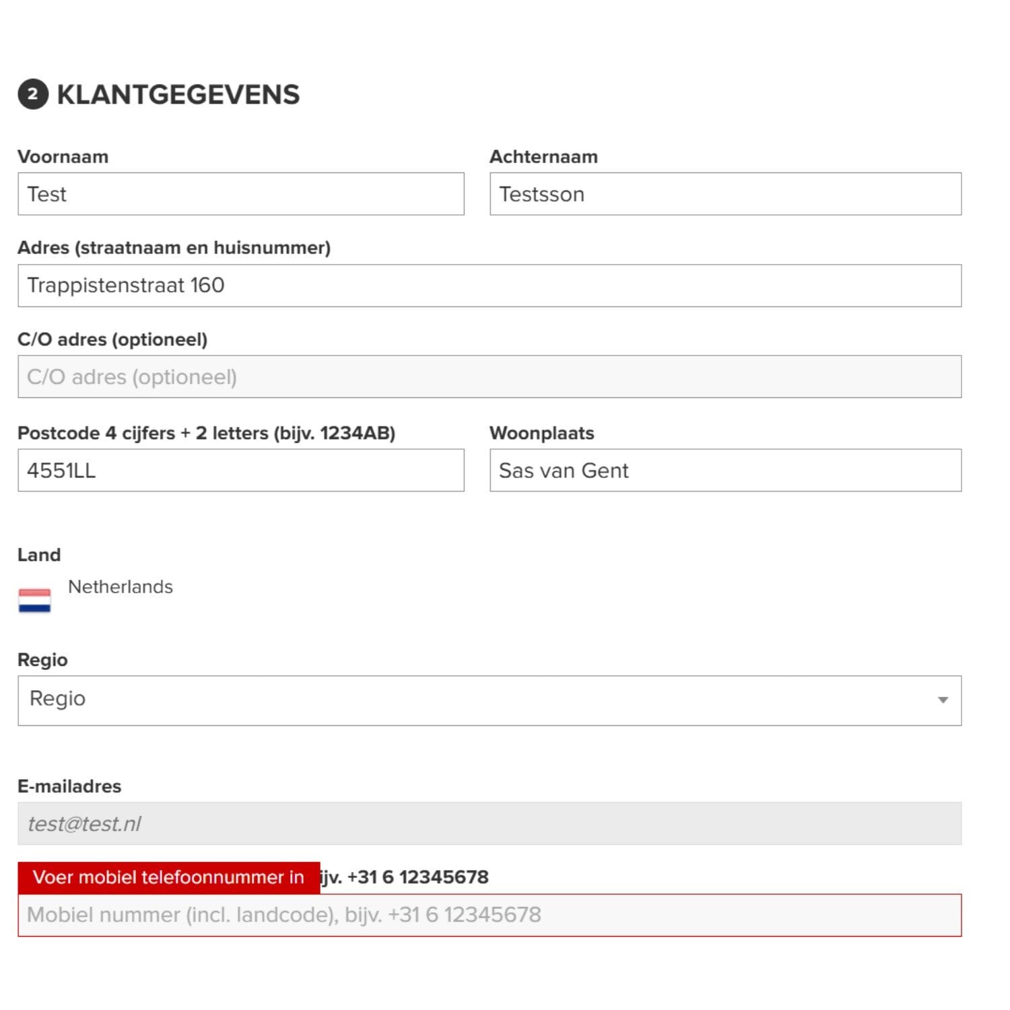1010x1010 pixels.
Task: Select the Woonplaats field Sas van Gent
Action: point(725,470)
